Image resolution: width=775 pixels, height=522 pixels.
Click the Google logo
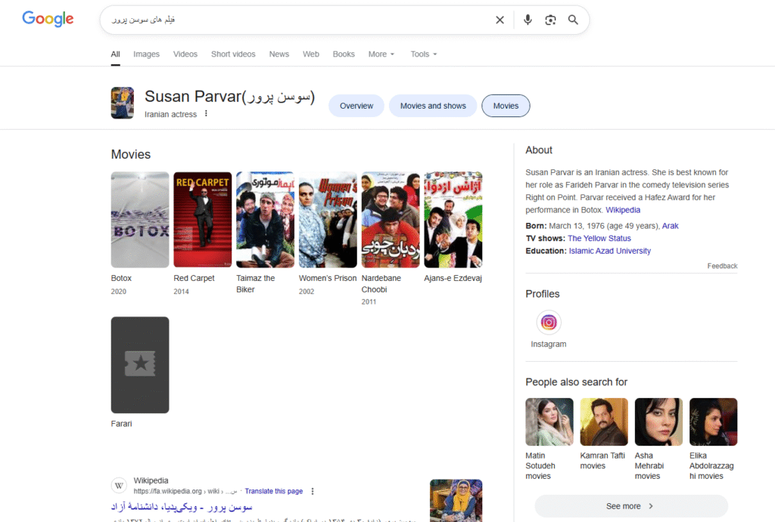pyautogui.click(x=48, y=20)
